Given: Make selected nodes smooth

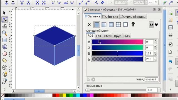Looking at the screenshot, I should coord(59,2).
